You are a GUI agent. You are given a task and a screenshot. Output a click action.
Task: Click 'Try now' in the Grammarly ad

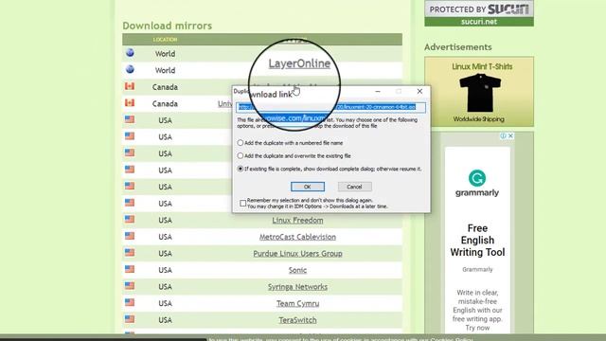point(477,328)
